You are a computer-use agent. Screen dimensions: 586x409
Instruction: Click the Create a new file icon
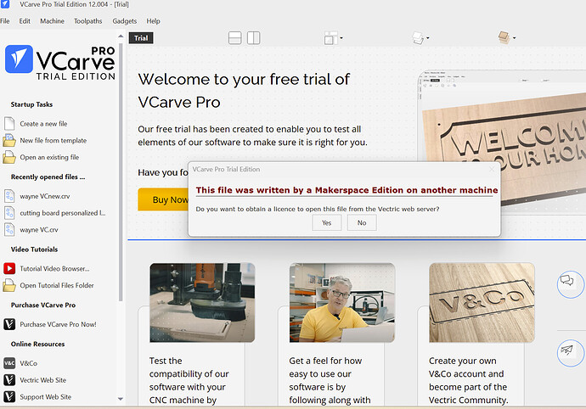tap(9, 124)
